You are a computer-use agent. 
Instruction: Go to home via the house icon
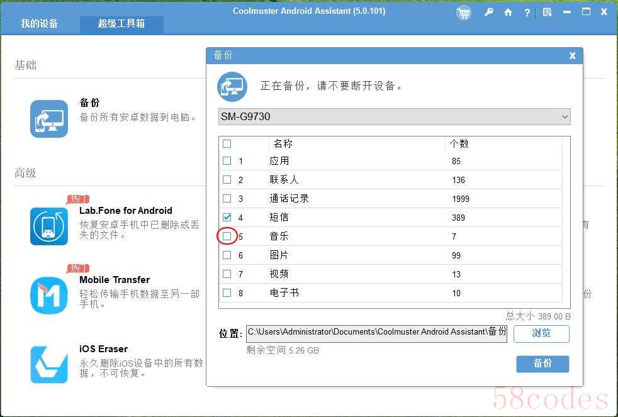click(508, 13)
